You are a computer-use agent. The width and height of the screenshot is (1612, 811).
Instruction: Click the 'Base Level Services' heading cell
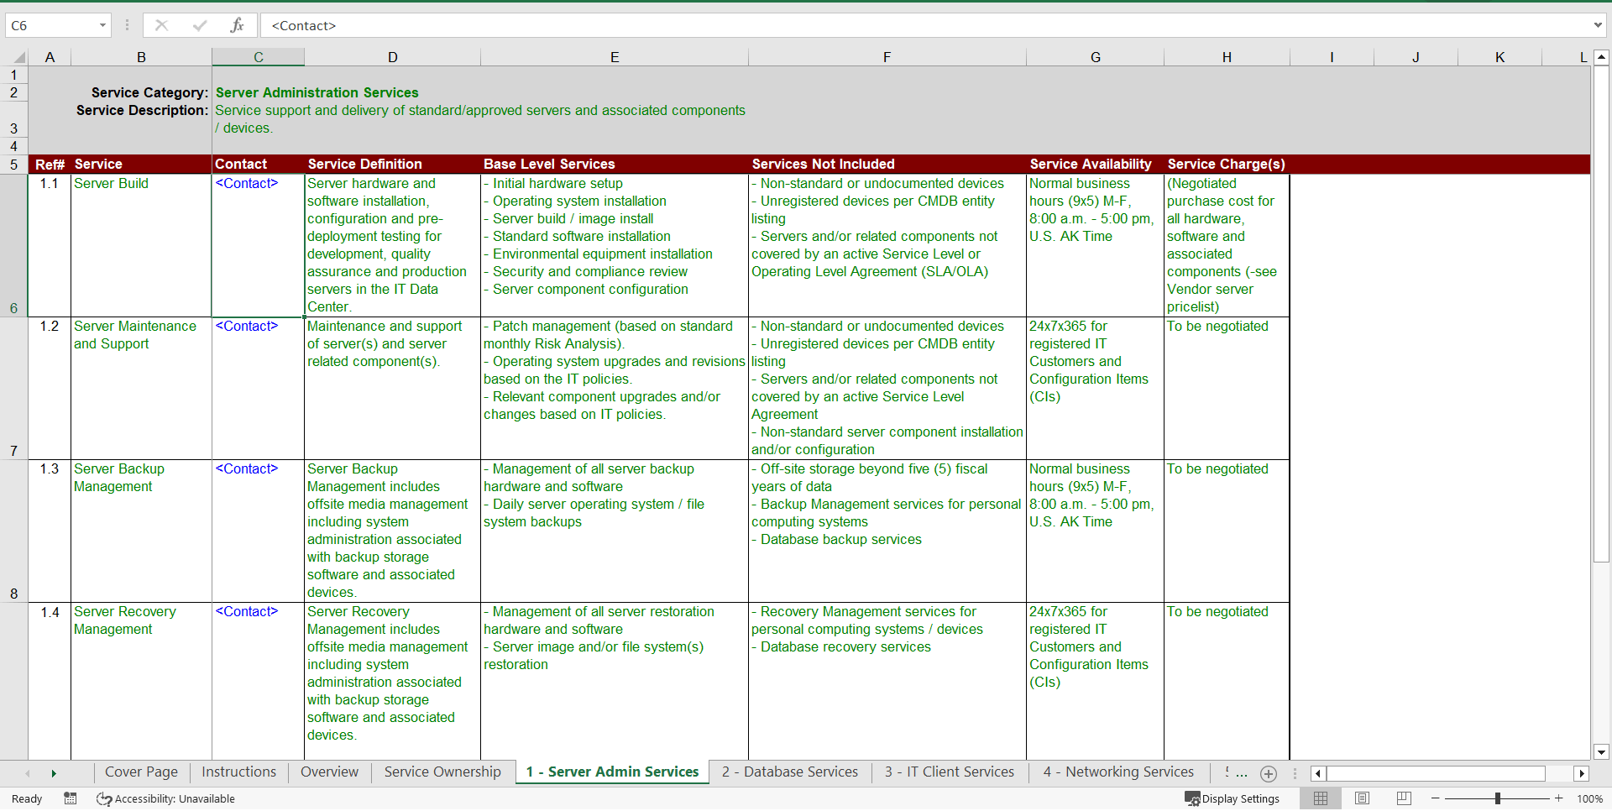pyautogui.click(x=615, y=165)
